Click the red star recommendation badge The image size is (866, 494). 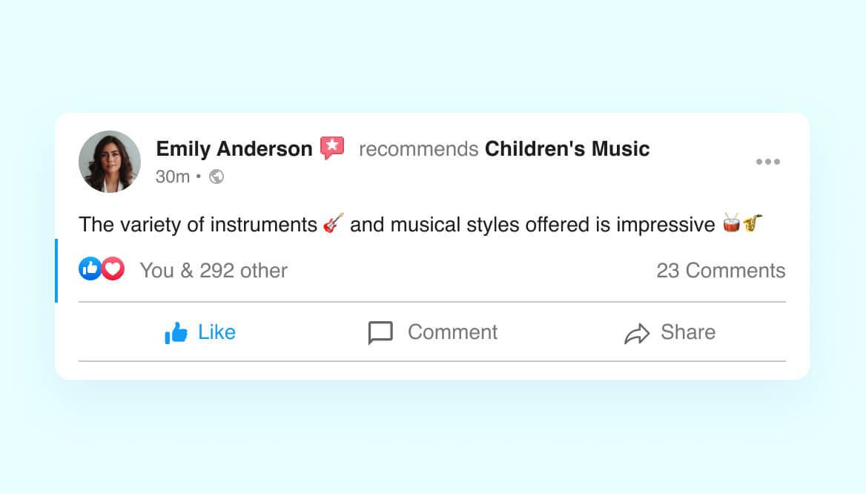332,148
